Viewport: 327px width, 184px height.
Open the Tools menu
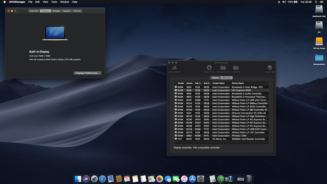54,2
